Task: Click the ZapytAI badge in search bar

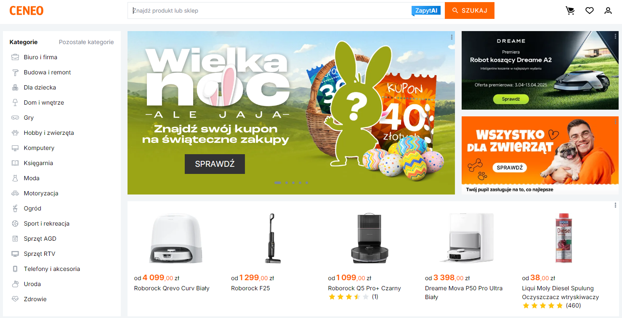Action: point(426,11)
